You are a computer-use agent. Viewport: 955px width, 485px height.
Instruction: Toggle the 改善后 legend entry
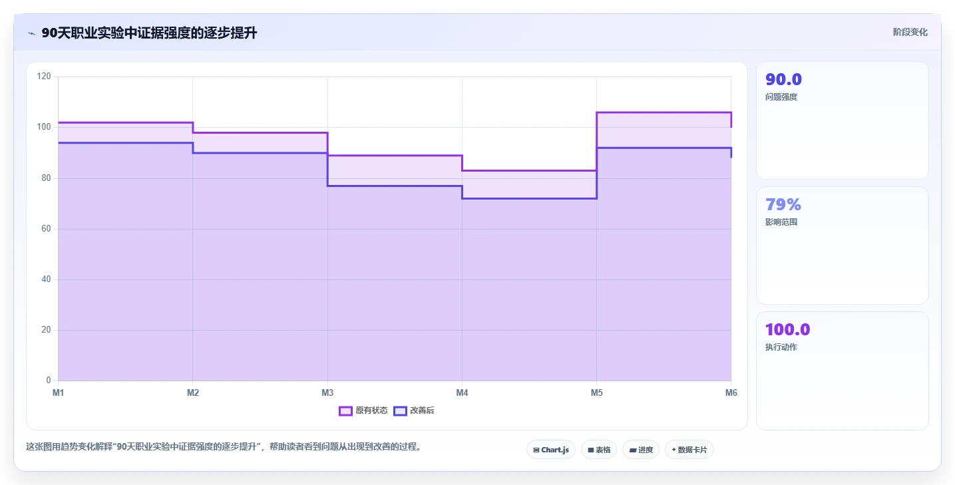click(x=414, y=410)
